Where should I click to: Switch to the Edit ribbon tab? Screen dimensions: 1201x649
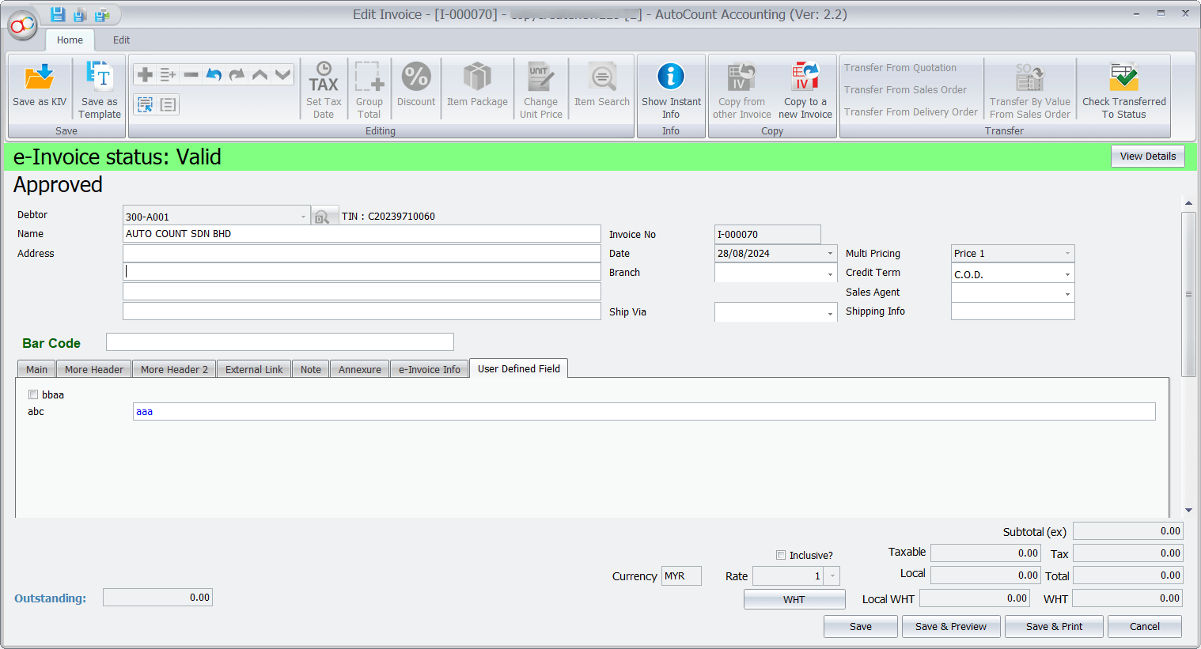pyautogui.click(x=121, y=40)
